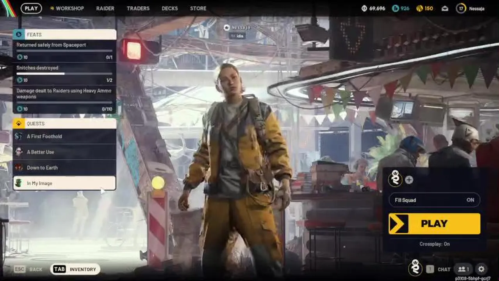499x281 pixels.
Task: Click the QUESTS panel header icon
Action: click(x=19, y=123)
